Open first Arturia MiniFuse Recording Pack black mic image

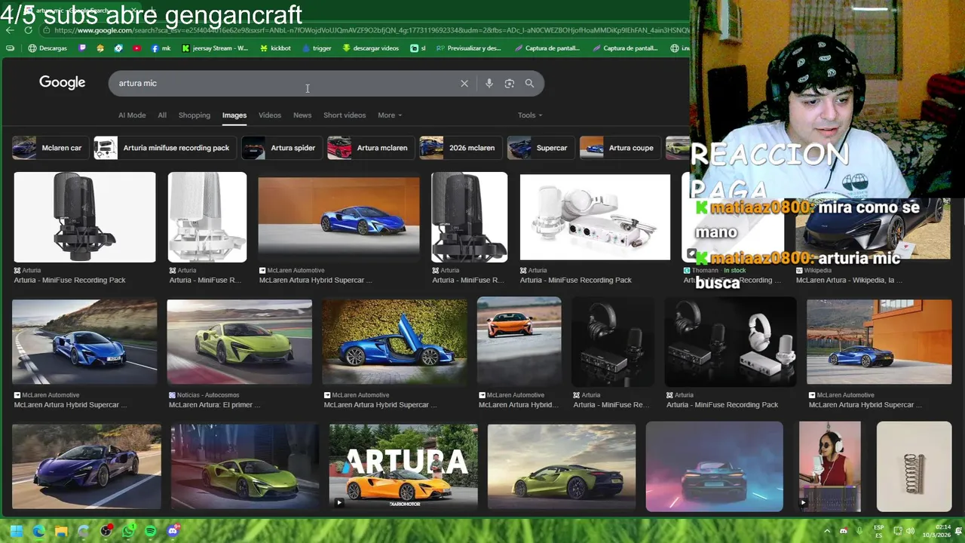pyautogui.click(x=85, y=217)
